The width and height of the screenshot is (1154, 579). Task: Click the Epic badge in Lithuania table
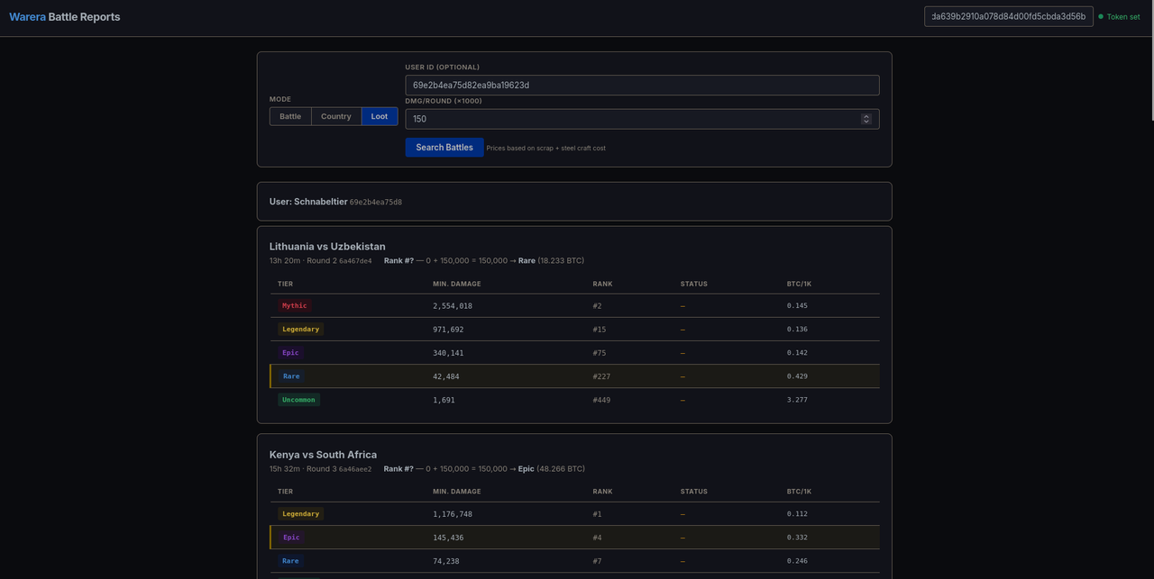pos(290,353)
